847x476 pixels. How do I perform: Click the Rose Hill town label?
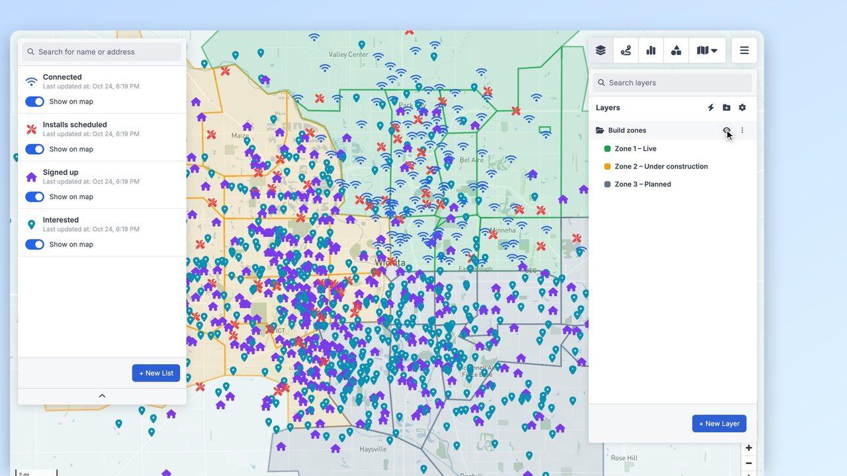[624, 458]
